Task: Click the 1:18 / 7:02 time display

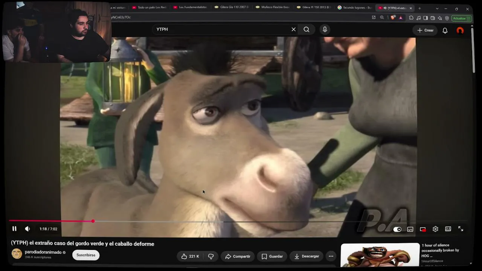Action: pos(48,229)
